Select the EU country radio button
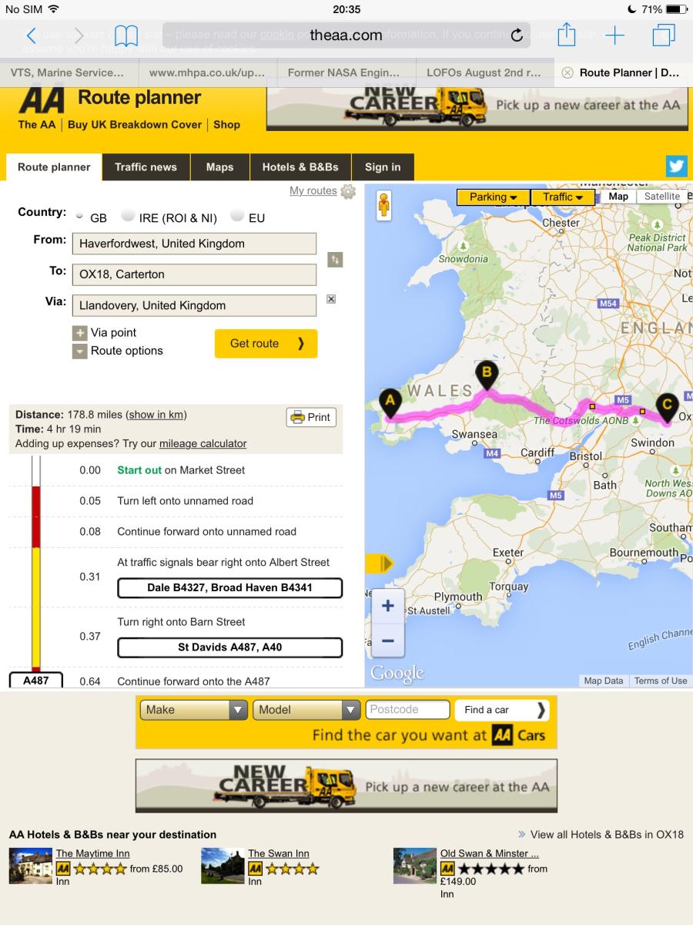693x925 pixels. [238, 217]
